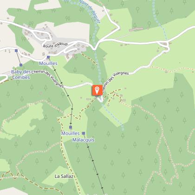The height and width of the screenshot is (195, 195).
Task: Select the Baby des Combes upper station square
Action: pos(16,51)
